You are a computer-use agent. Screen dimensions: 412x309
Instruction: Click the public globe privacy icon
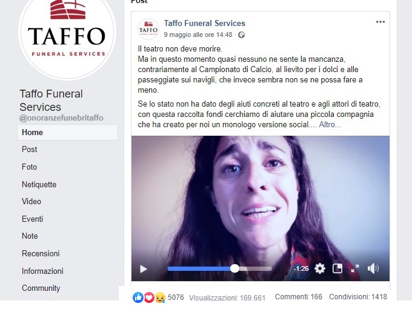tap(241, 35)
